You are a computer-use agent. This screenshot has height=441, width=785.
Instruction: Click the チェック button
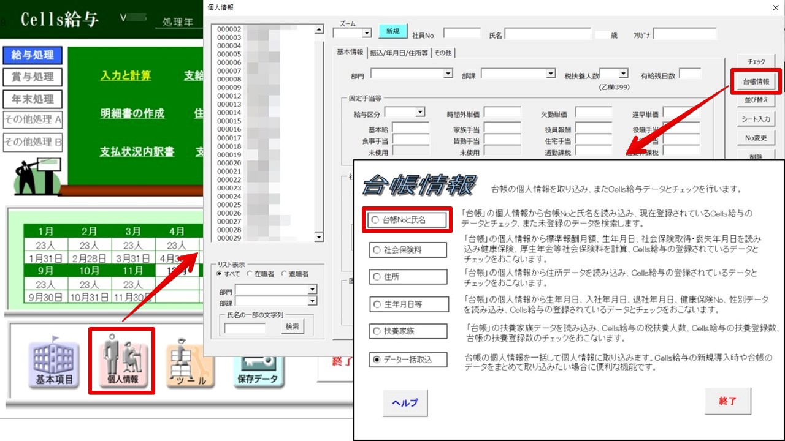pyautogui.click(x=757, y=62)
